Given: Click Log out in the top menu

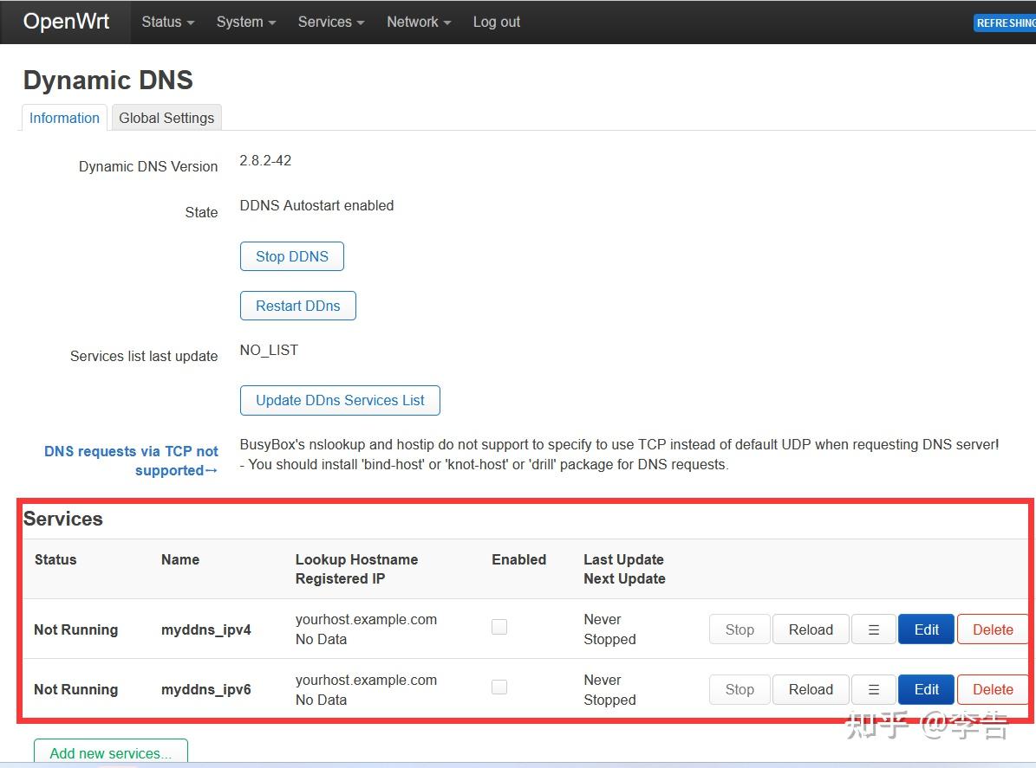Looking at the screenshot, I should (x=496, y=22).
